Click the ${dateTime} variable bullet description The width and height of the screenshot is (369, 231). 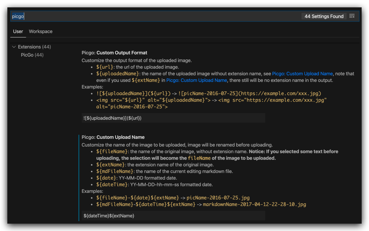tap(171, 184)
